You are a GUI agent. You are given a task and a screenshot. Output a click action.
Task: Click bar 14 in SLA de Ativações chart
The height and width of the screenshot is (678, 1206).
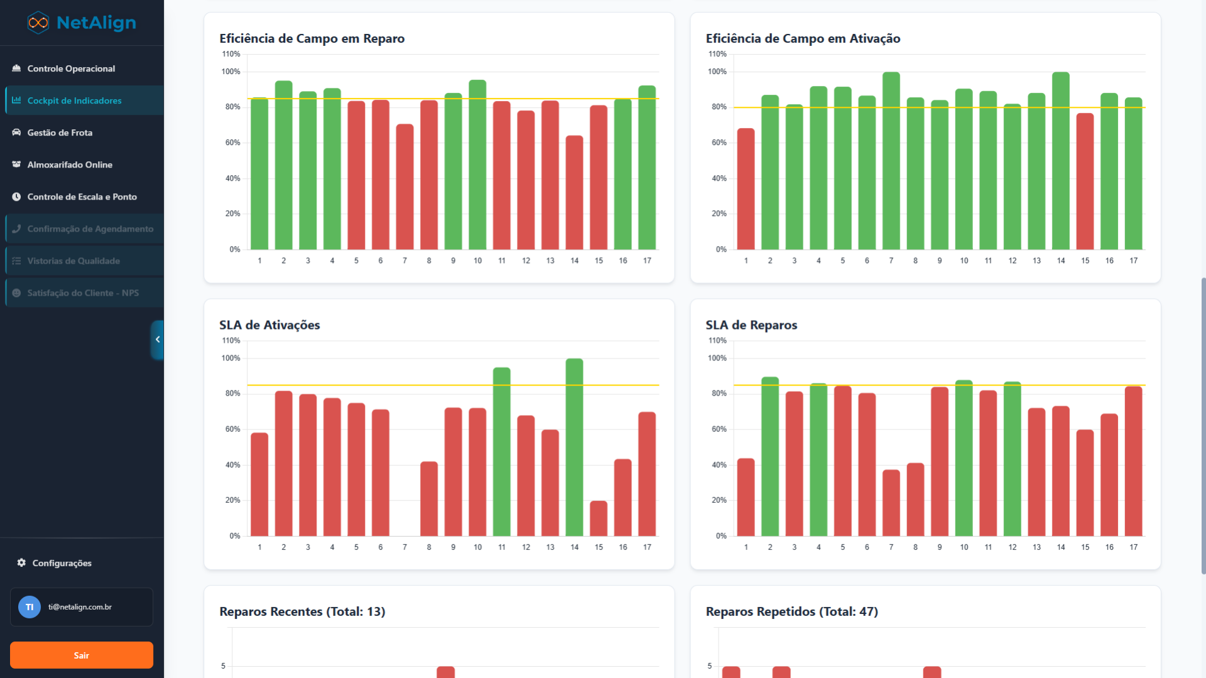574,447
